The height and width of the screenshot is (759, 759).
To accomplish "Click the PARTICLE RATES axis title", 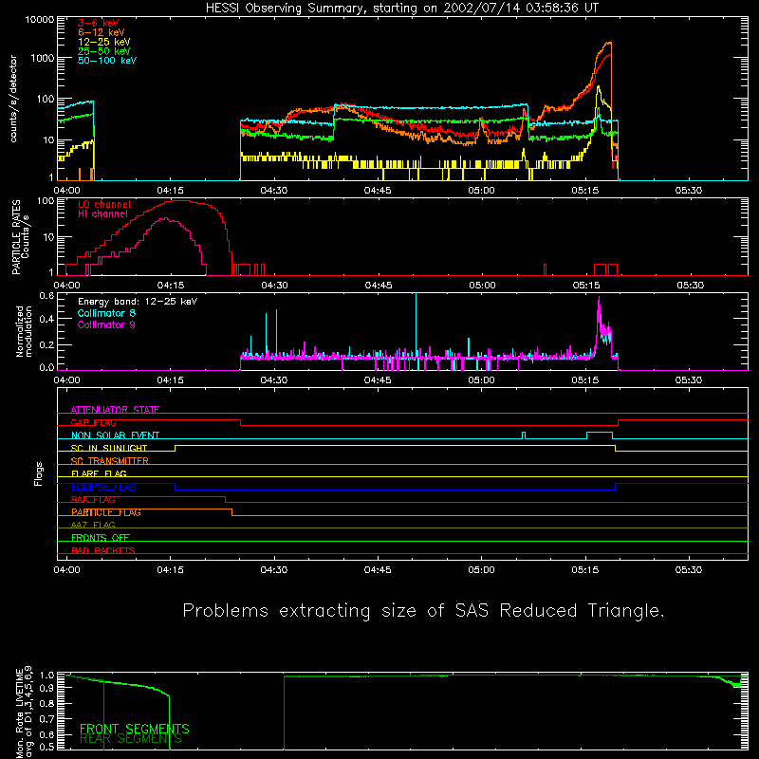I will (20, 236).
